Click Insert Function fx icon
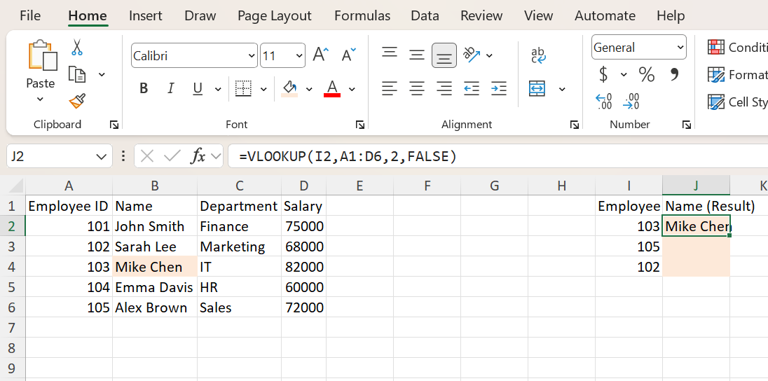Viewport: 768px width, 381px height. click(x=198, y=157)
